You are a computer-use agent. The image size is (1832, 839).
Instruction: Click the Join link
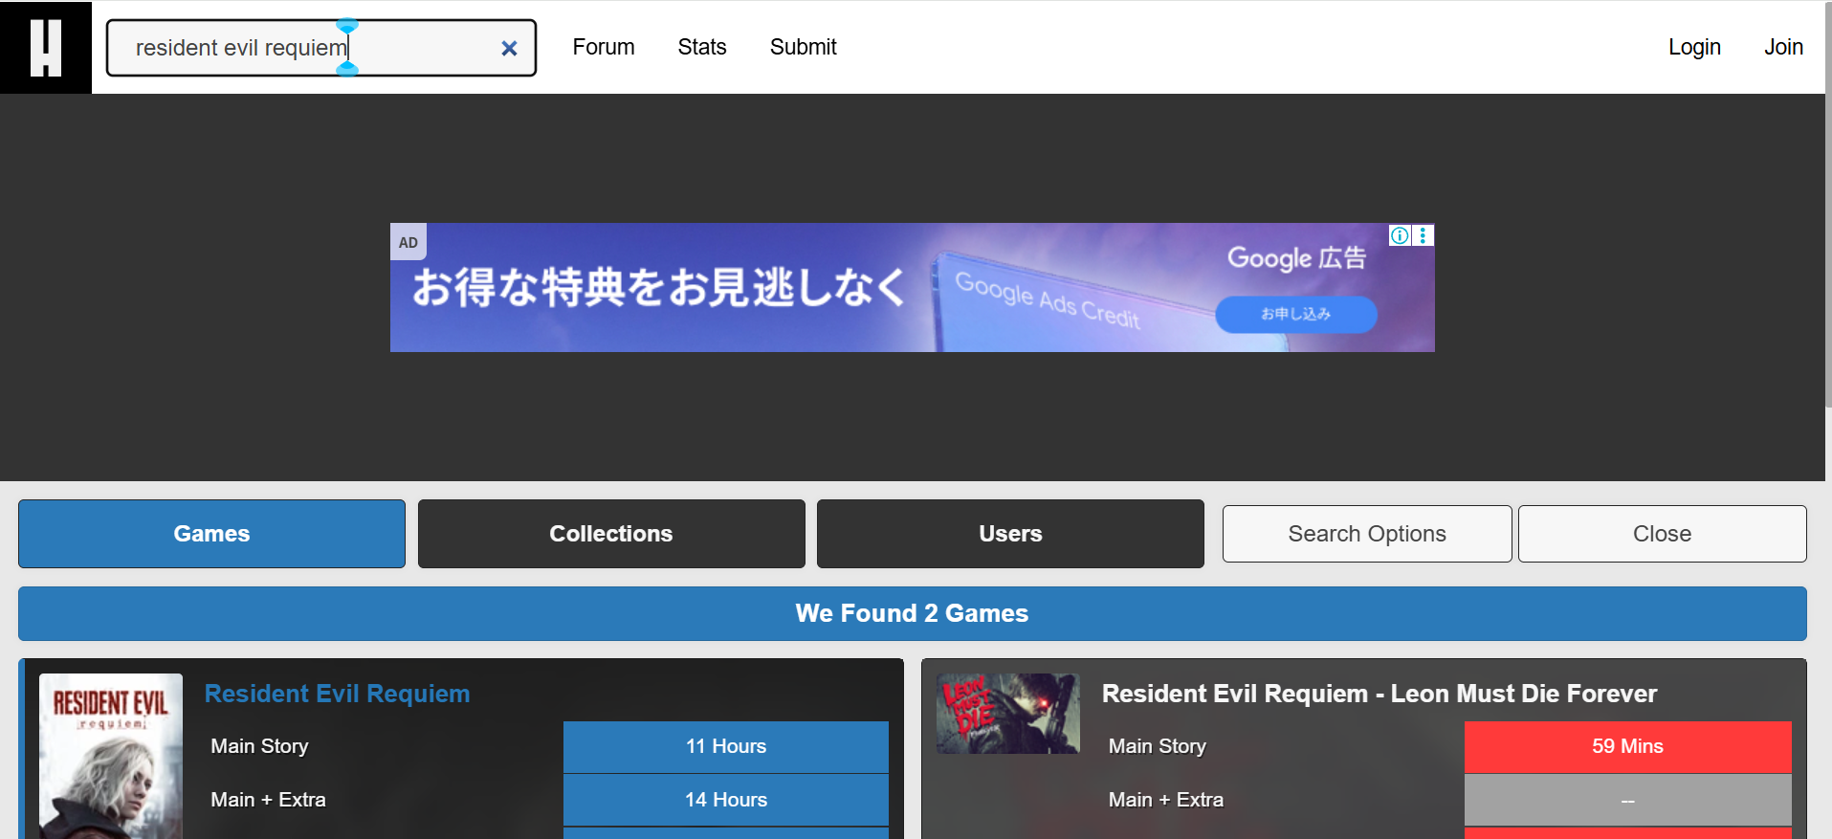pos(1783,47)
